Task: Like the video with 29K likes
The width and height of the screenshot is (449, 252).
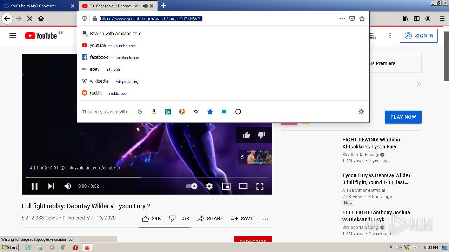Action: pos(152,218)
